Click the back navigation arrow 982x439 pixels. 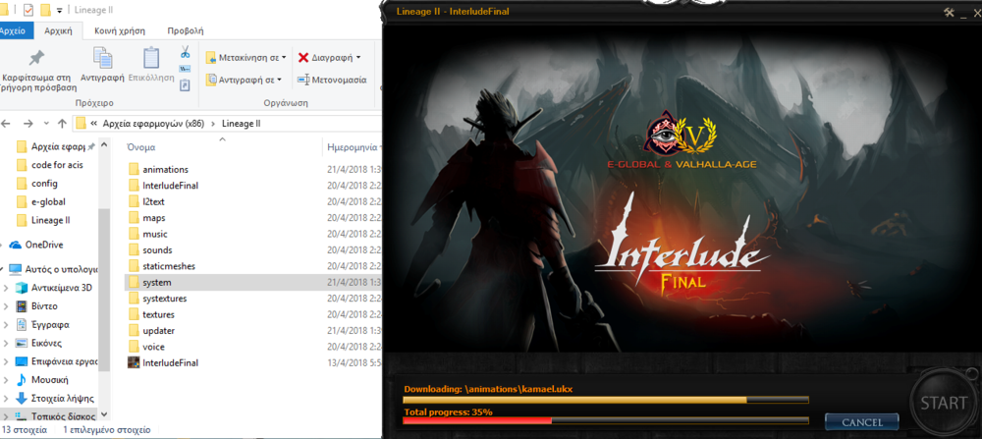(x=8, y=124)
